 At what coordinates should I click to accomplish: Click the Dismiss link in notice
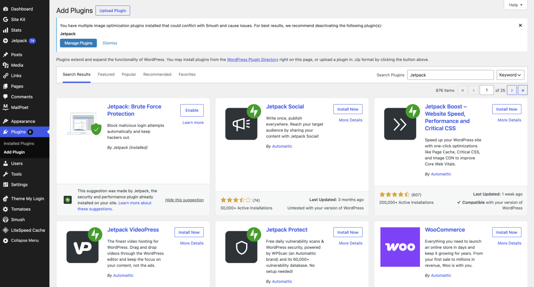pyautogui.click(x=110, y=43)
